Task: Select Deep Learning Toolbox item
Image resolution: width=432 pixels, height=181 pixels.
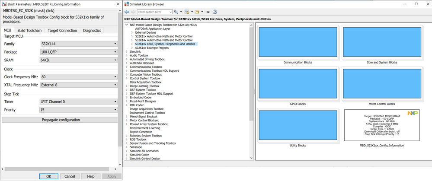Action: click(144, 86)
